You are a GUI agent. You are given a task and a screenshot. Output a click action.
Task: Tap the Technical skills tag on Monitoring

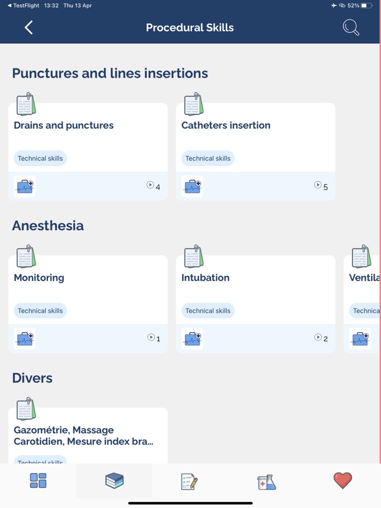pyautogui.click(x=40, y=311)
